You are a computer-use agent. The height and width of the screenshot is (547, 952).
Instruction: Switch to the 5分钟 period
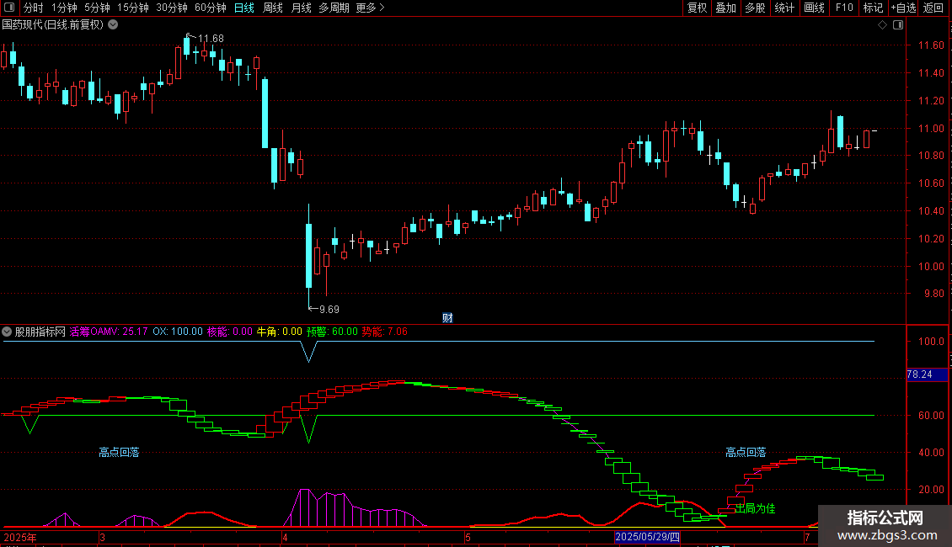[x=97, y=8]
